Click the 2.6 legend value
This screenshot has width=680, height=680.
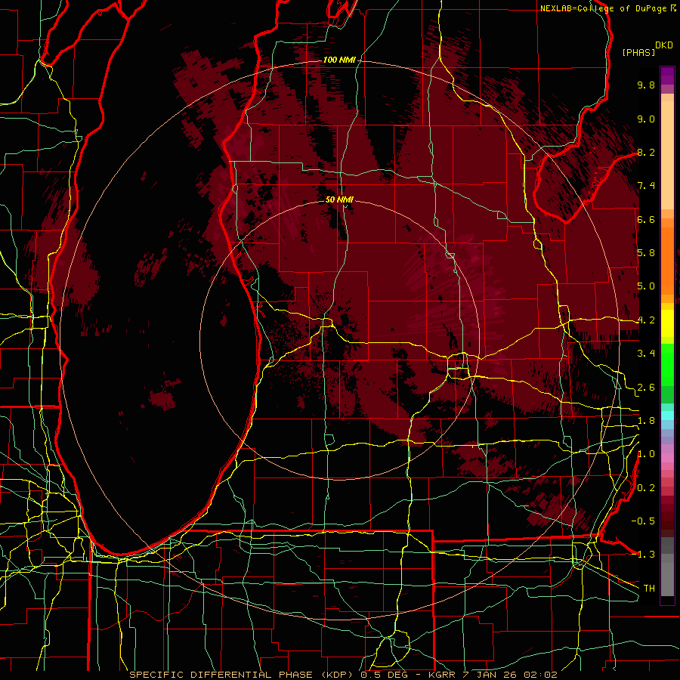pyautogui.click(x=646, y=388)
